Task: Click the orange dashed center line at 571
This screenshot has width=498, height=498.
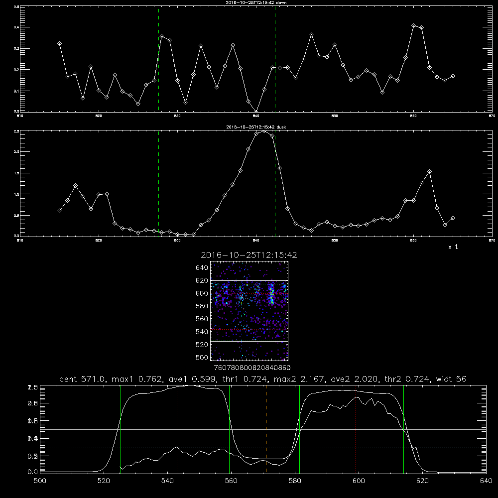Action: (266, 429)
